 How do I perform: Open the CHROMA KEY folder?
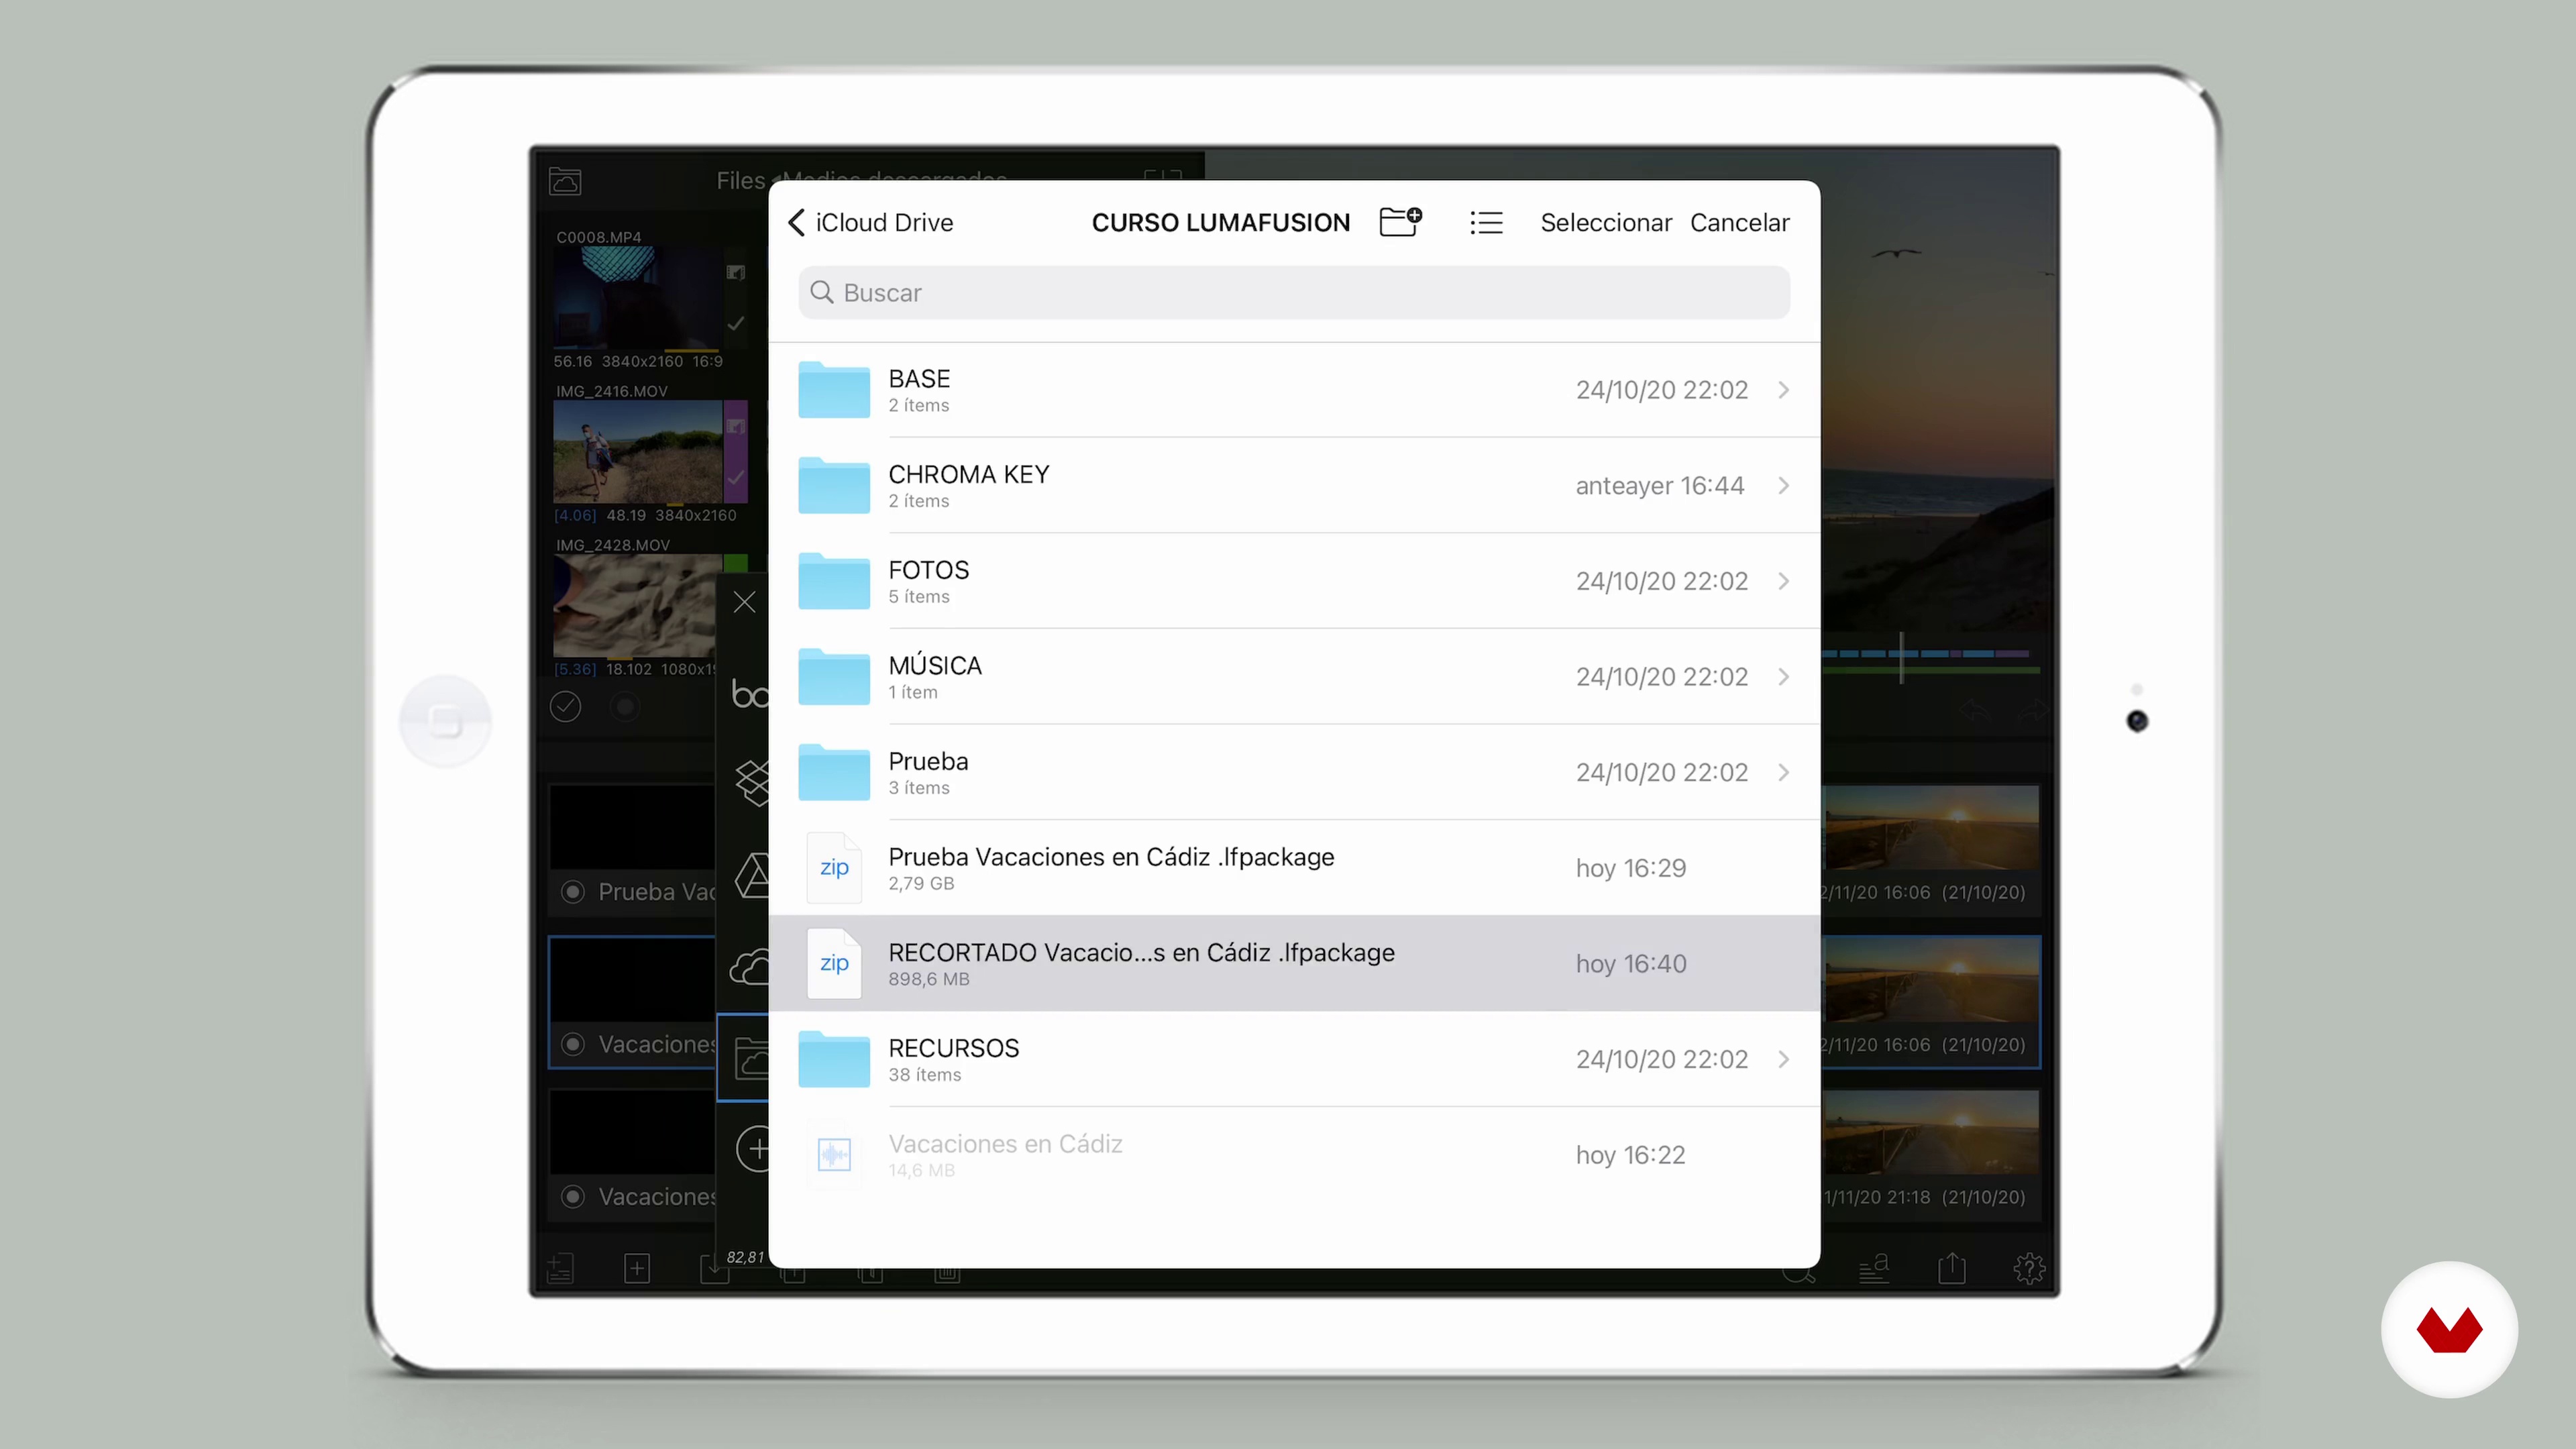pyautogui.click(x=1293, y=485)
